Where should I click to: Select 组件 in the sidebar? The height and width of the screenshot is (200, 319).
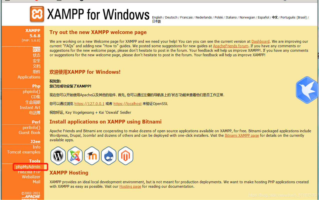36,72
